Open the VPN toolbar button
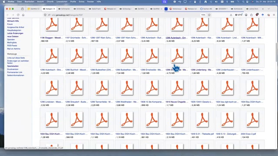This screenshot has height=156, width=278. (238, 15)
